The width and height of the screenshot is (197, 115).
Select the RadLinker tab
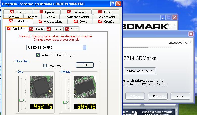pyautogui.click(x=18, y=21)
